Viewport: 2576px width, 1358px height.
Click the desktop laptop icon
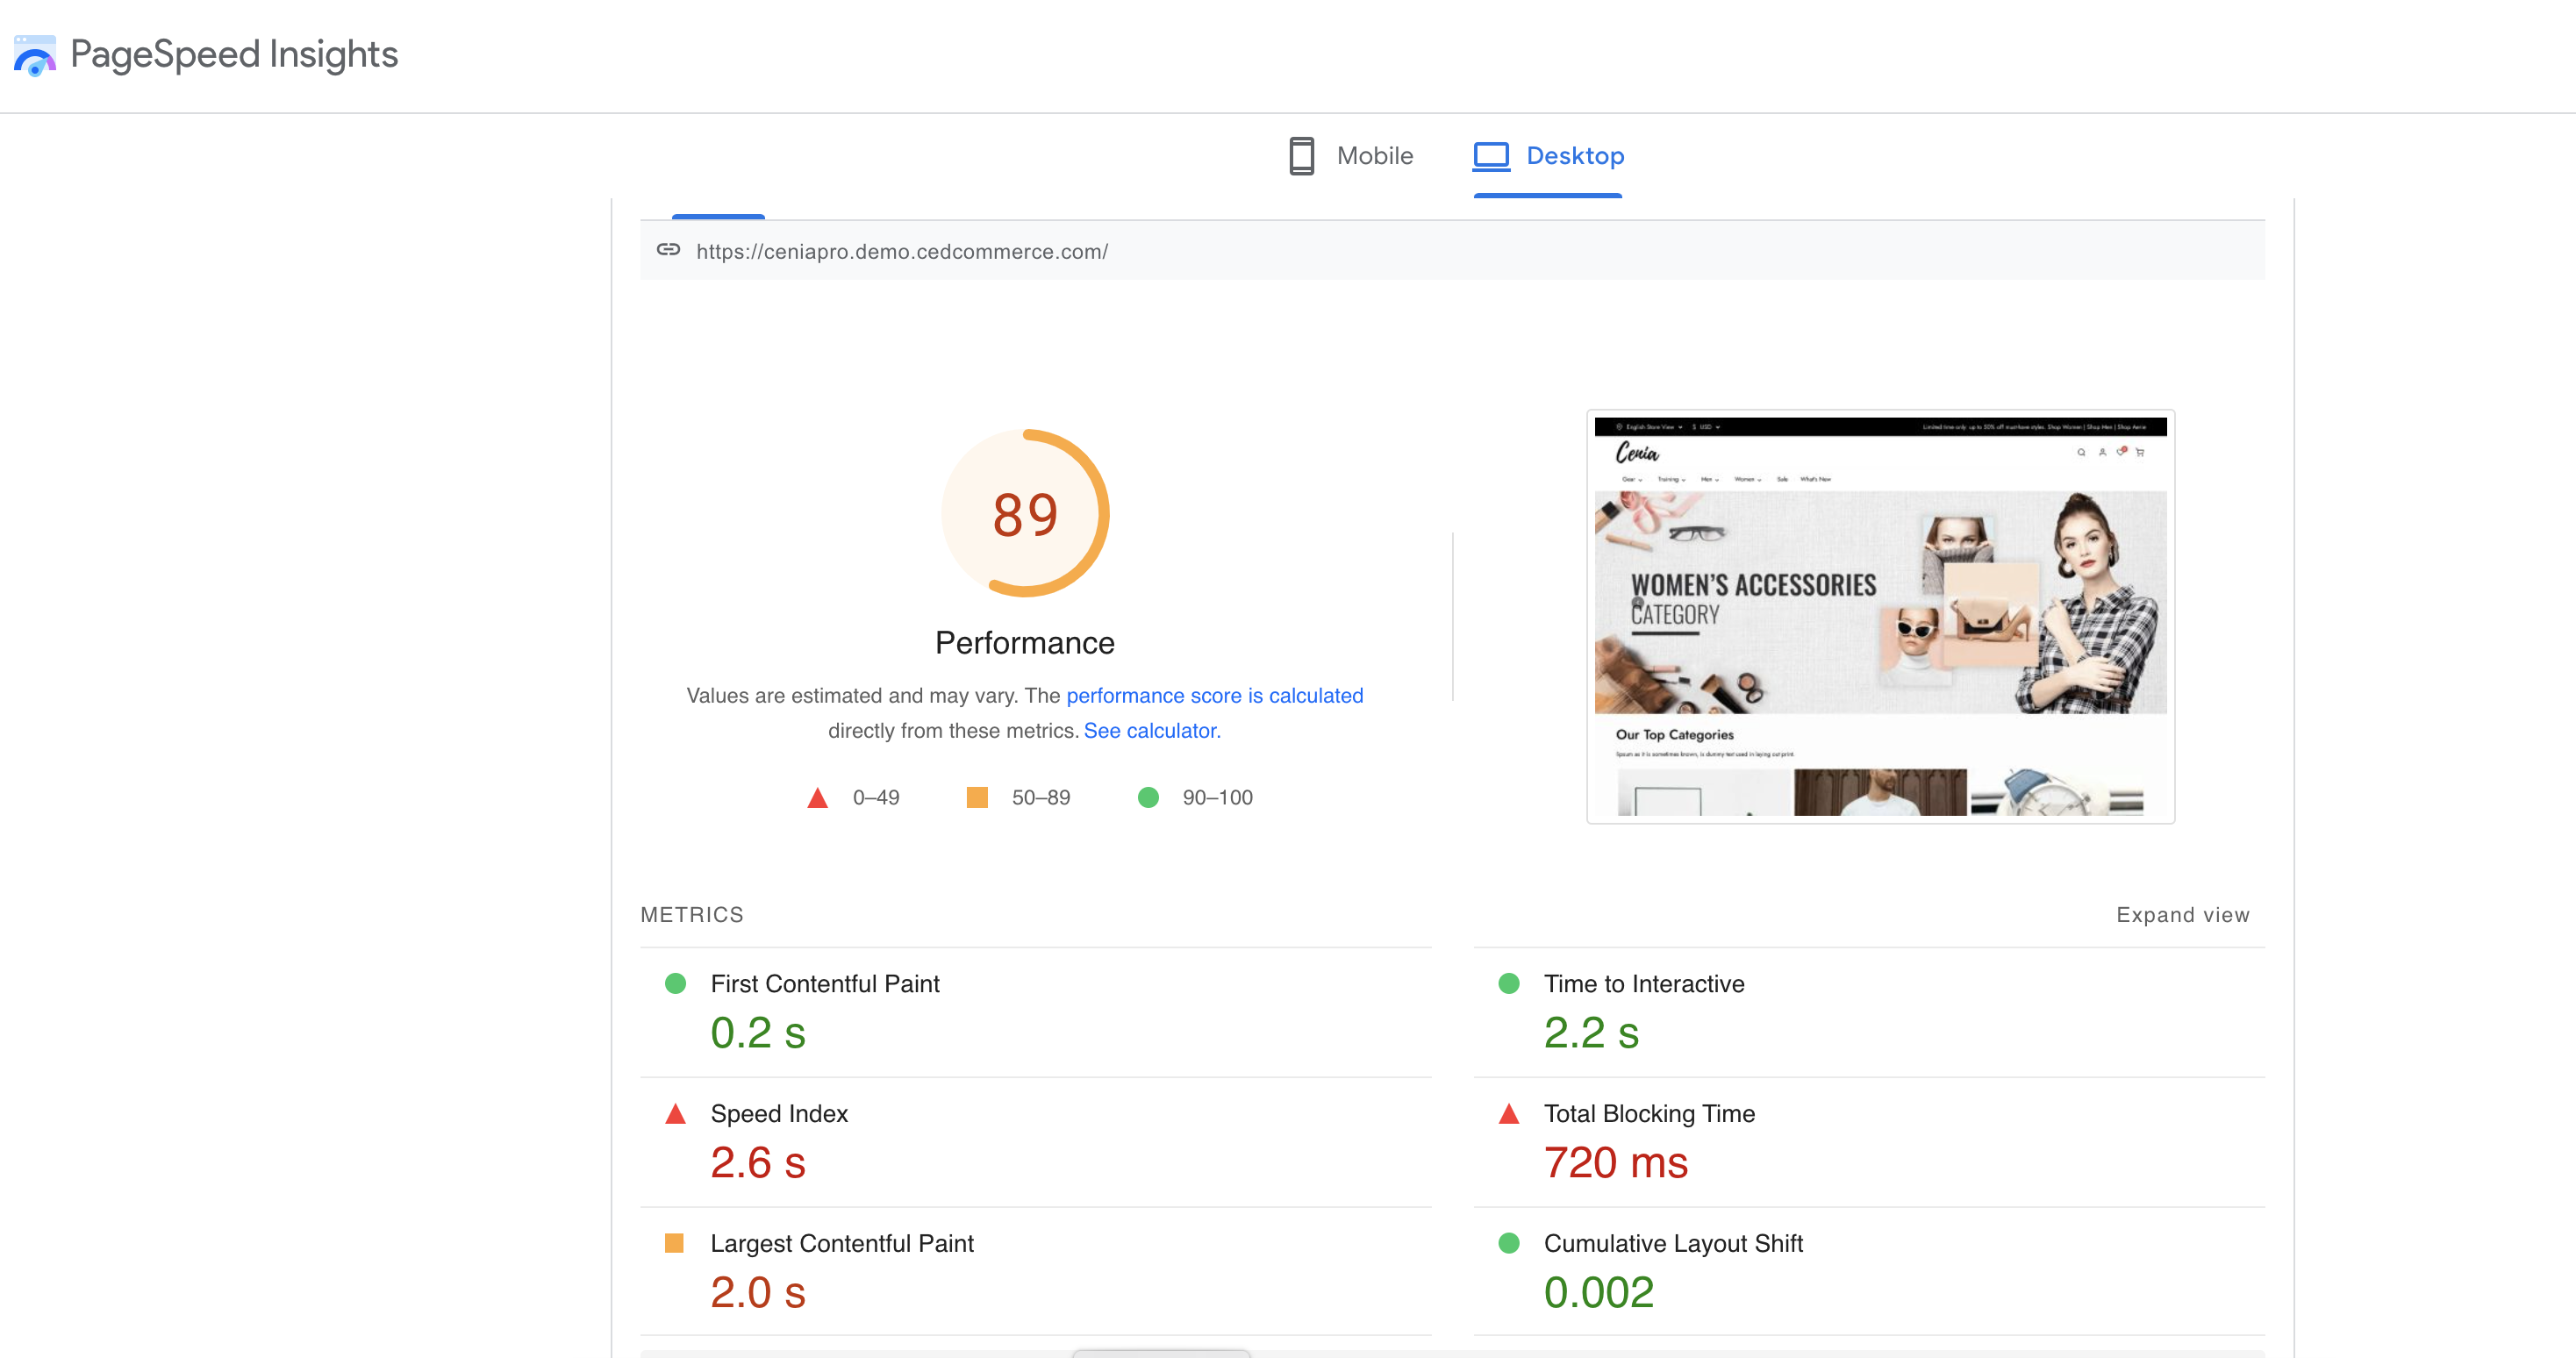(x=1490, y=156)
